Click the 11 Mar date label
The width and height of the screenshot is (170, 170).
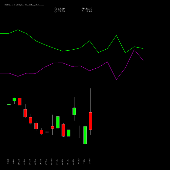(84, 161)
